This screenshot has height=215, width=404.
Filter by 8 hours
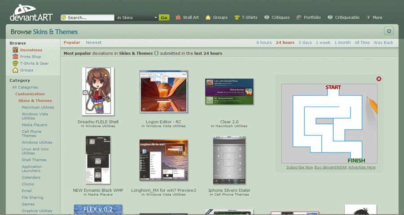(264, 42)
